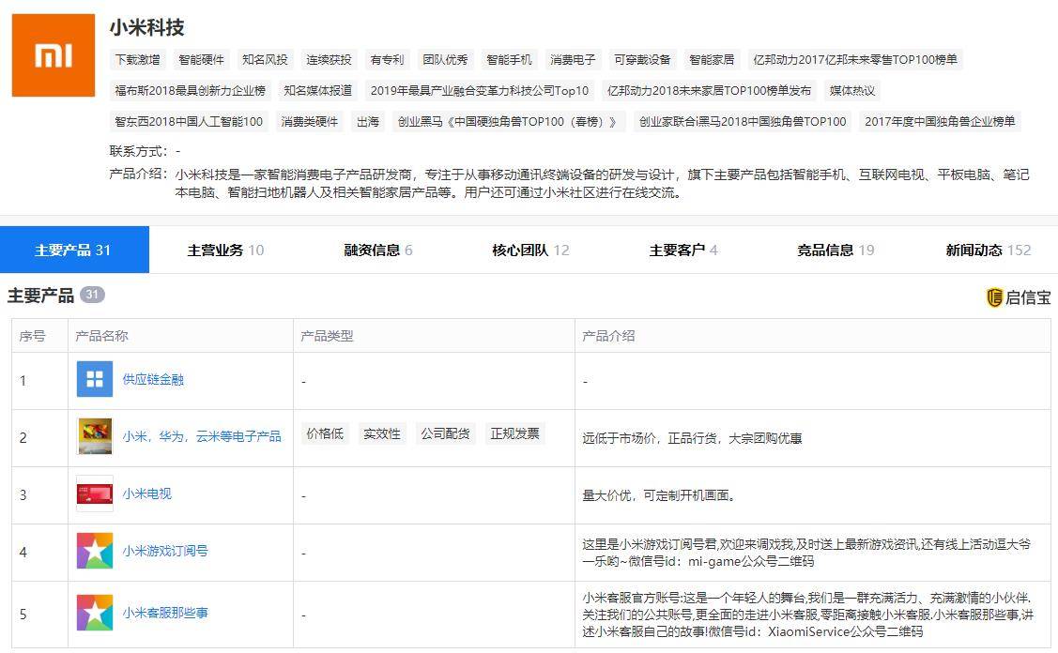Choose the 连续获投 tag

pos(329,59)
